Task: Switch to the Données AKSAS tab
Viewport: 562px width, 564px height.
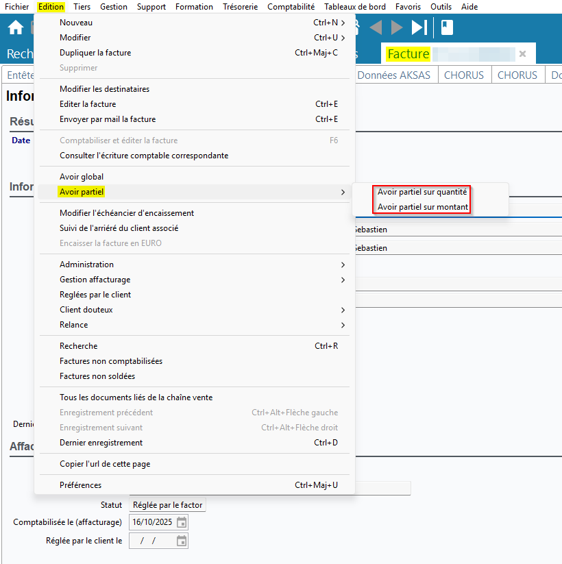Action: (393, 75)
